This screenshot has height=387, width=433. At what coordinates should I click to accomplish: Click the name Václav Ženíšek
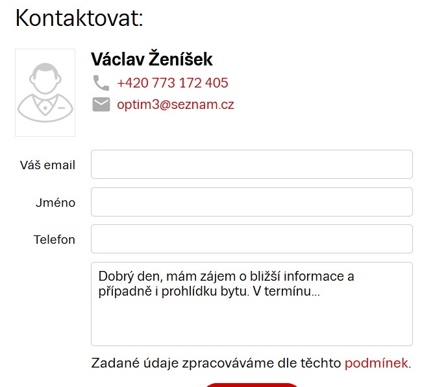[152, 59]
